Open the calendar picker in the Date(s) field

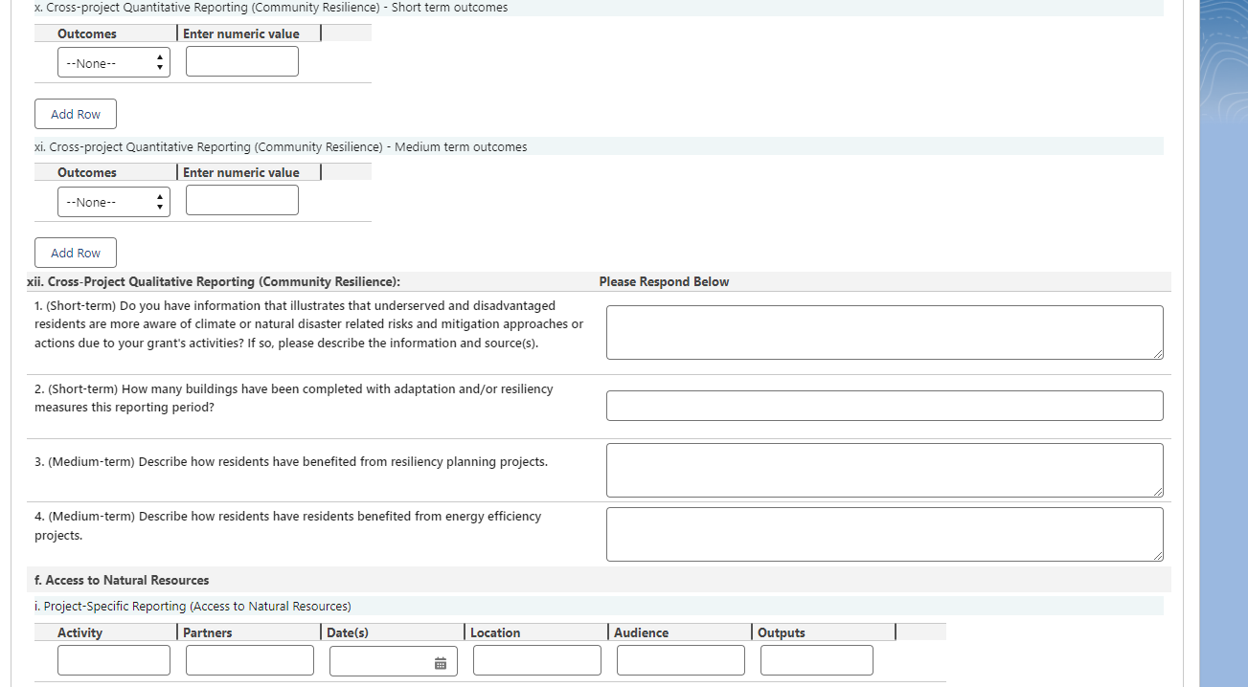click(x=441, y=662)
